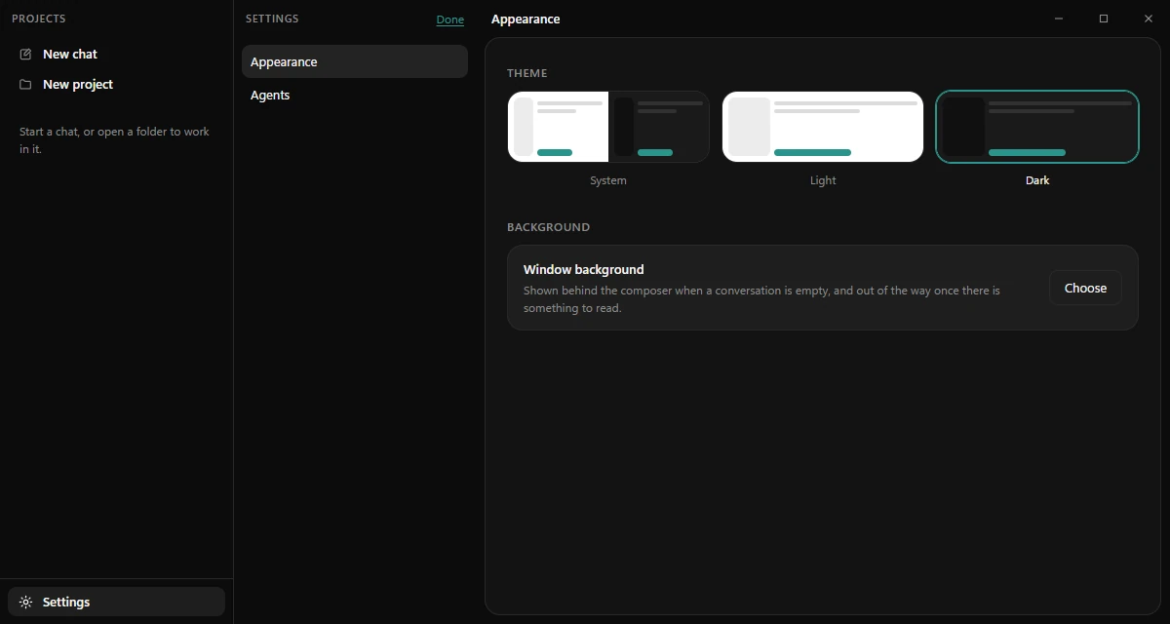
Task: Choose a window background image
Action: coord(1085,288)
